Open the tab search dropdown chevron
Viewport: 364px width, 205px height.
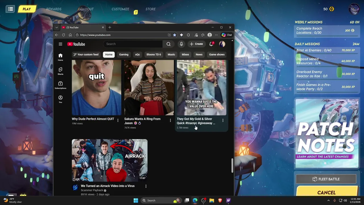(x=57, y=27)
